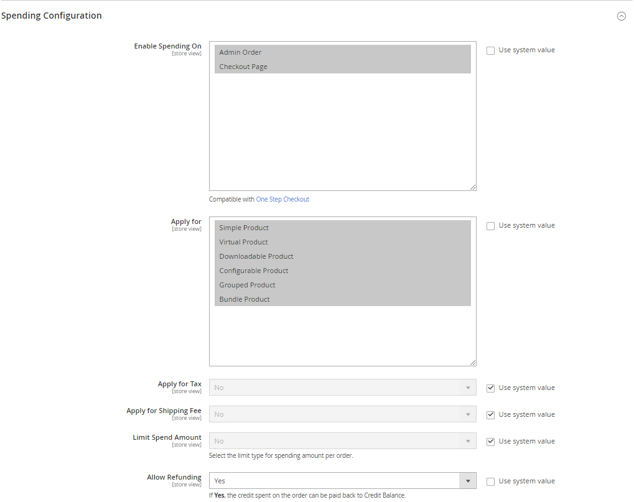Check Use system value for Apply for
The height and width of the screenshot is (502, 634).
coord(491,226)
